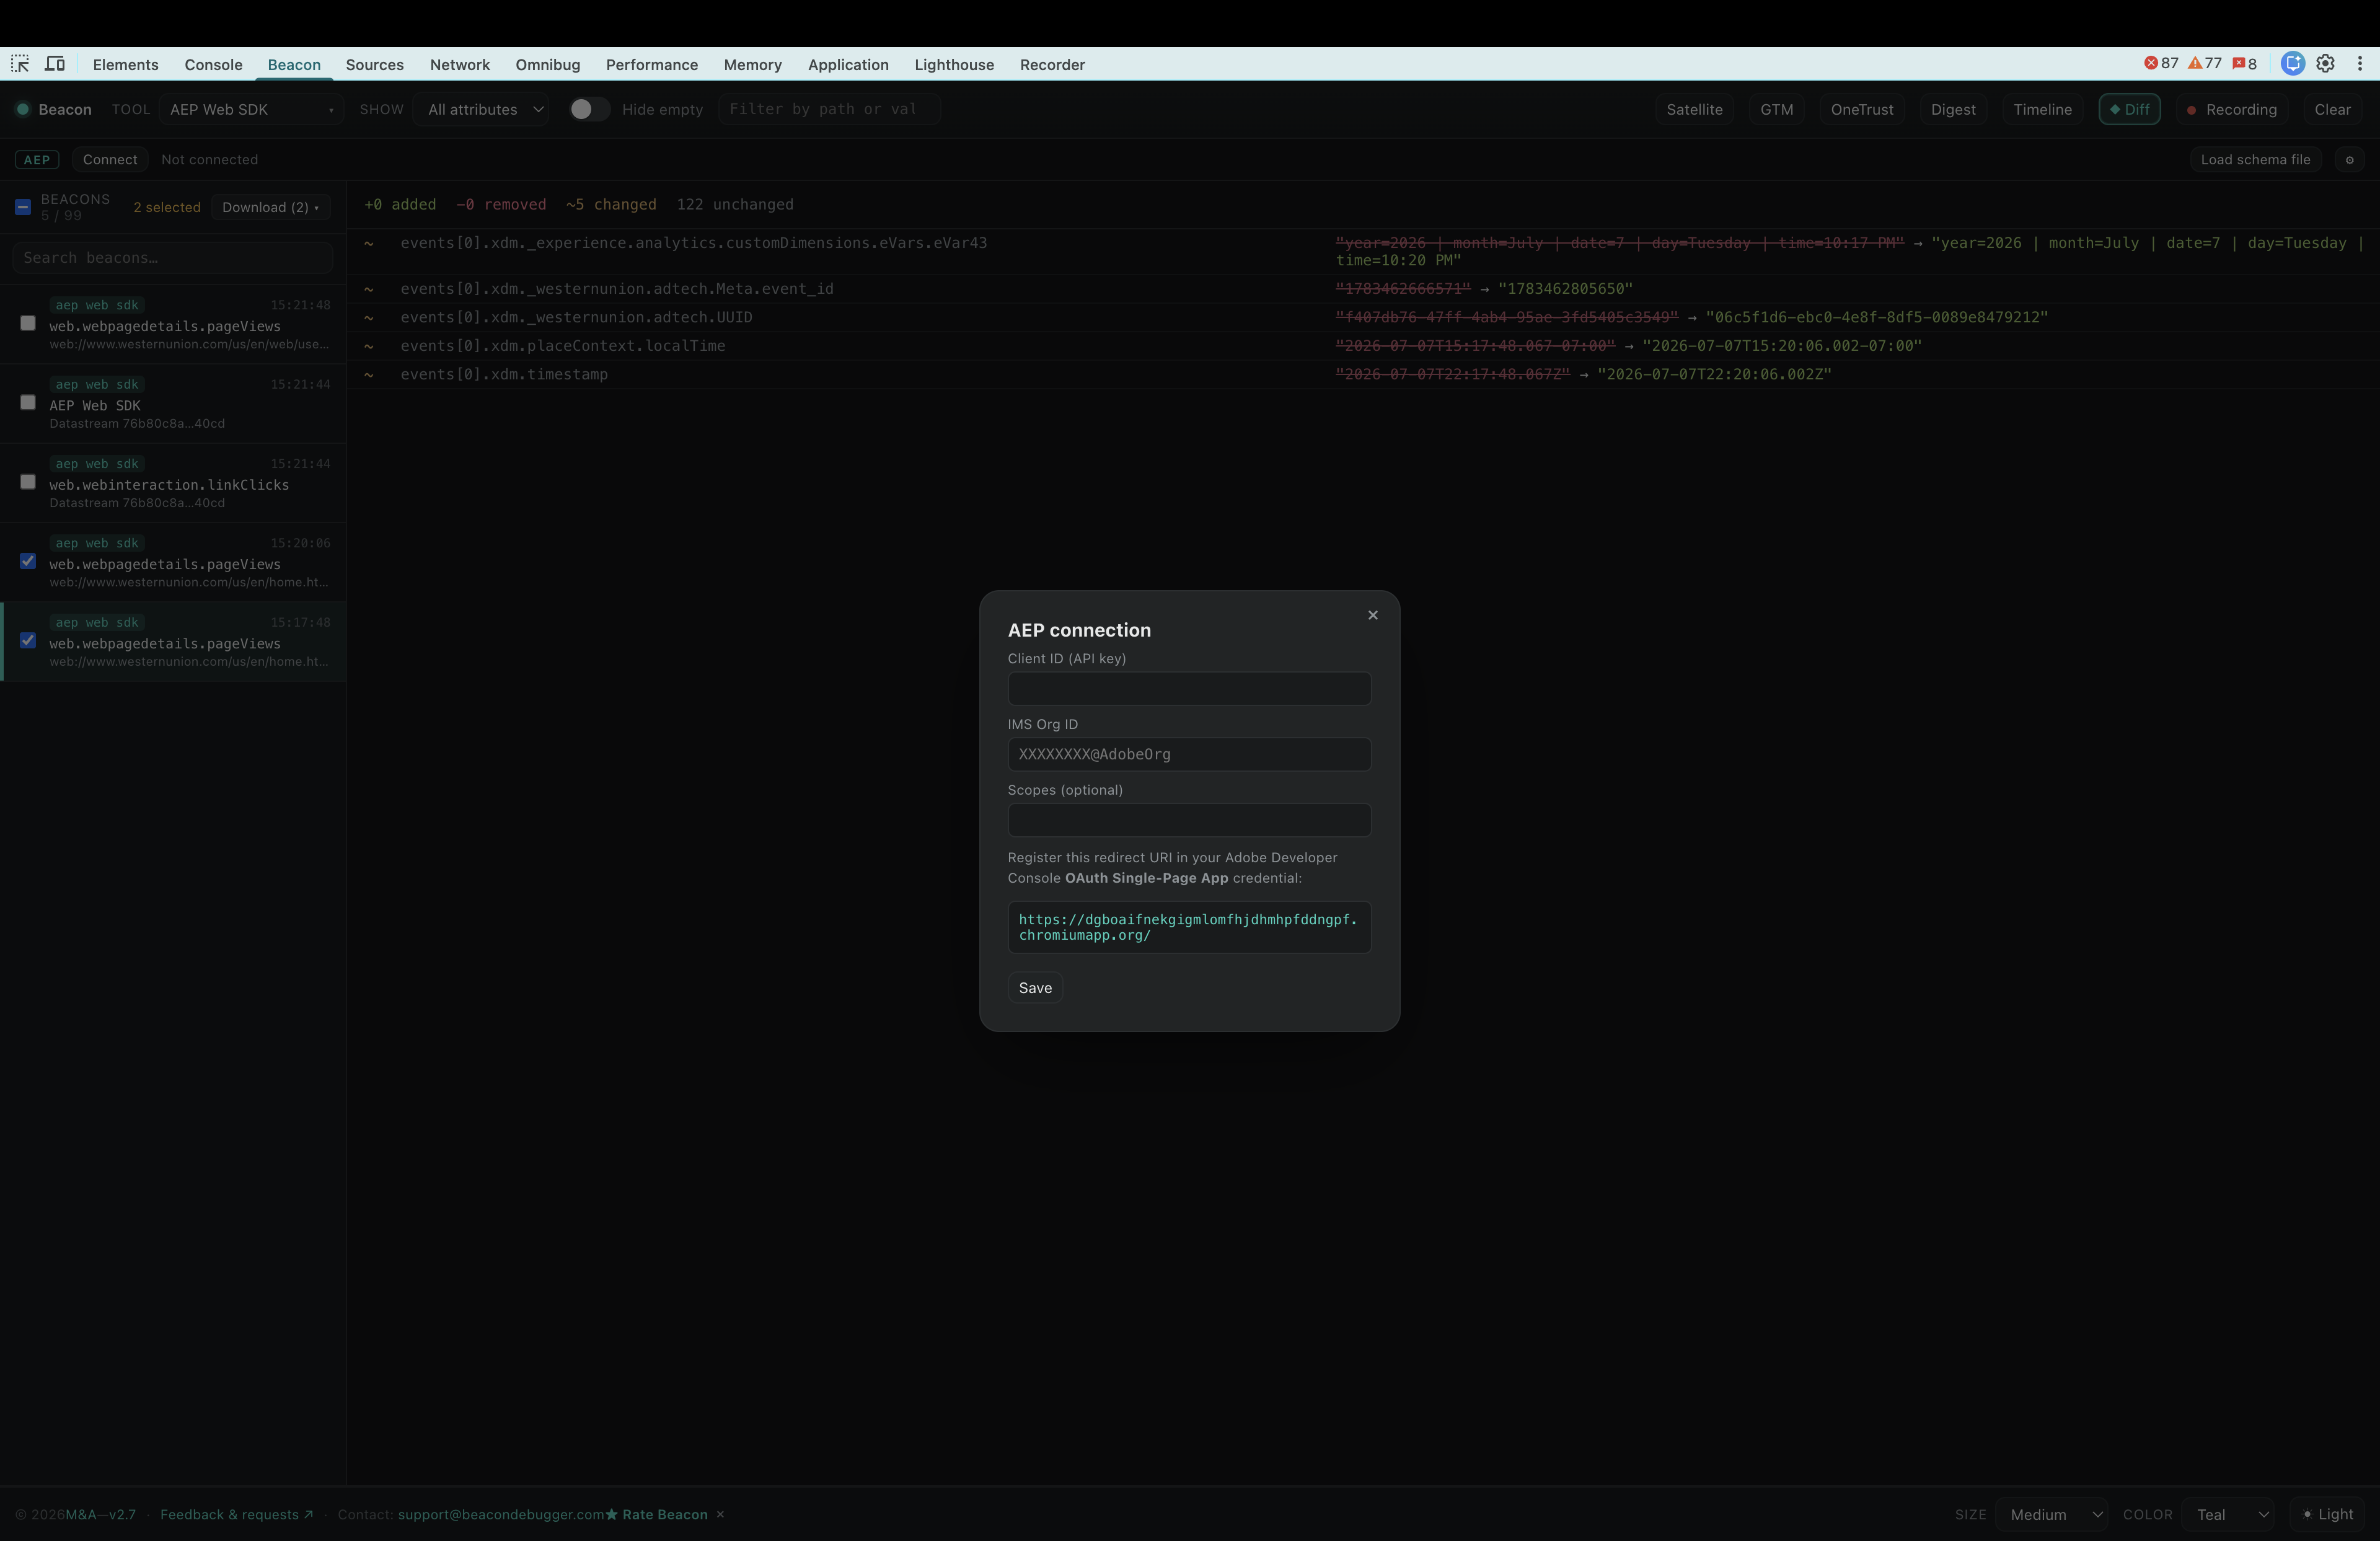Click the blue AI assistance icon
The width and height of the screenshot is (2380, 1541).
coord(2293,64)
